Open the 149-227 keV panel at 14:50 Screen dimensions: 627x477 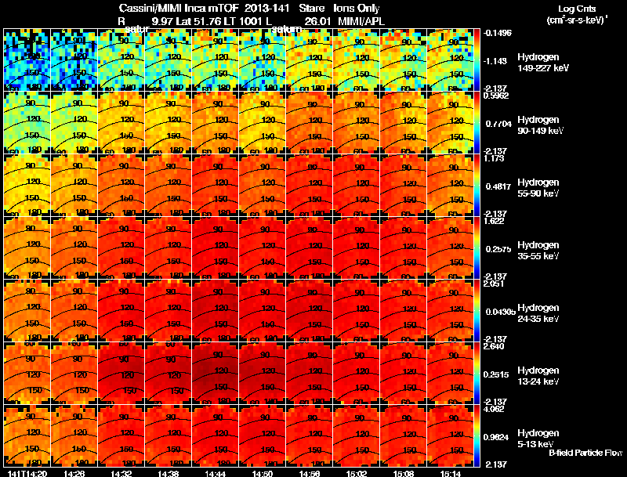click(x=263, y=60)
